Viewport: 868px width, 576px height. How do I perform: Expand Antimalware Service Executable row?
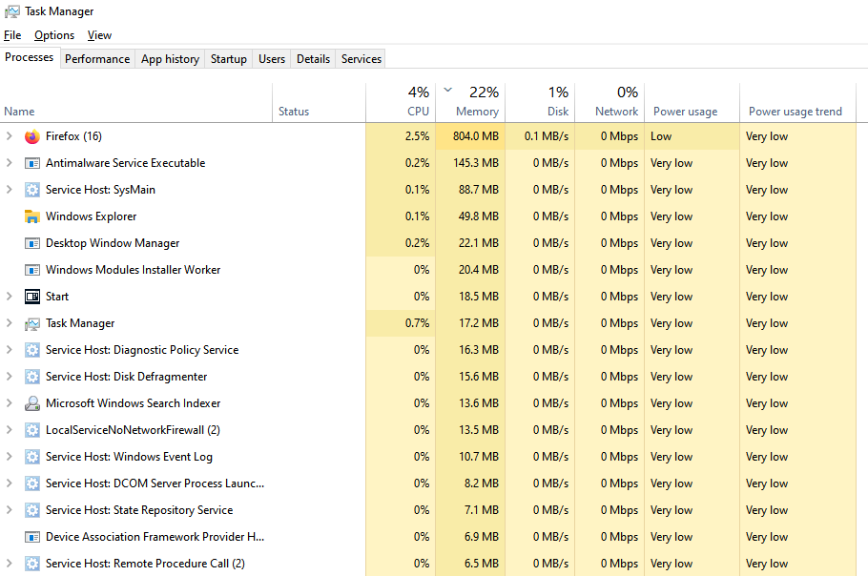(9, 163)
